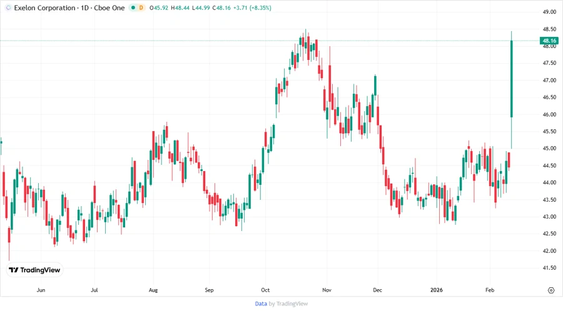Click the Exelon symbol logo icon
Image resolution: width=563 pixels, height=311 pixels.
[x=8, y=8]
